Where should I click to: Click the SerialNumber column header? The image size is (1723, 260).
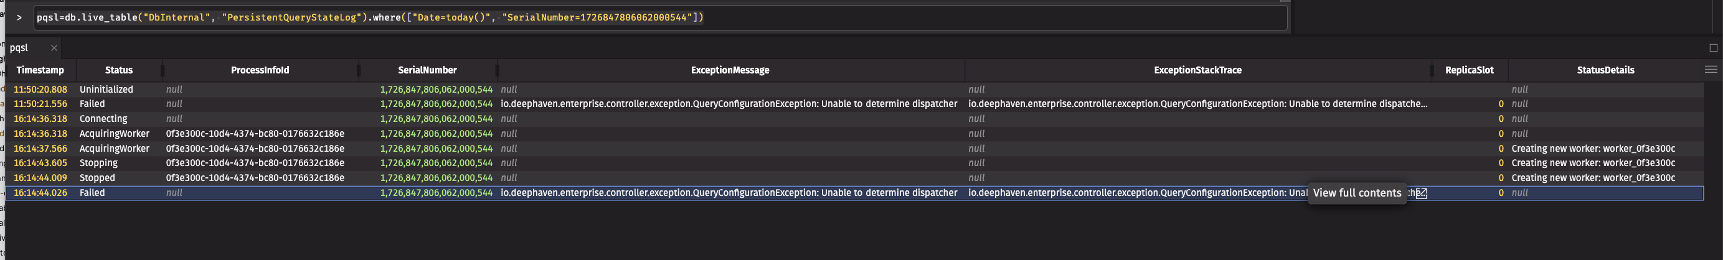tap(427, 70)
